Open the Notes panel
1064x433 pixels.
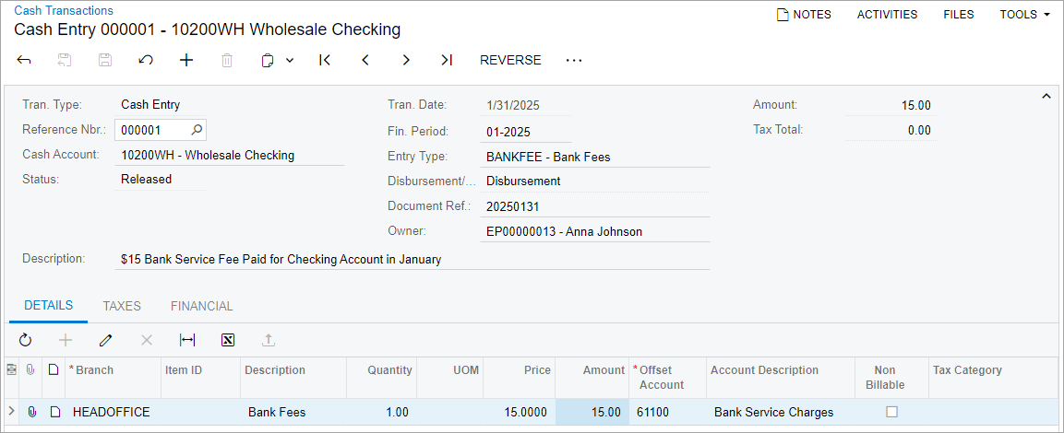(x=804, y=15)
